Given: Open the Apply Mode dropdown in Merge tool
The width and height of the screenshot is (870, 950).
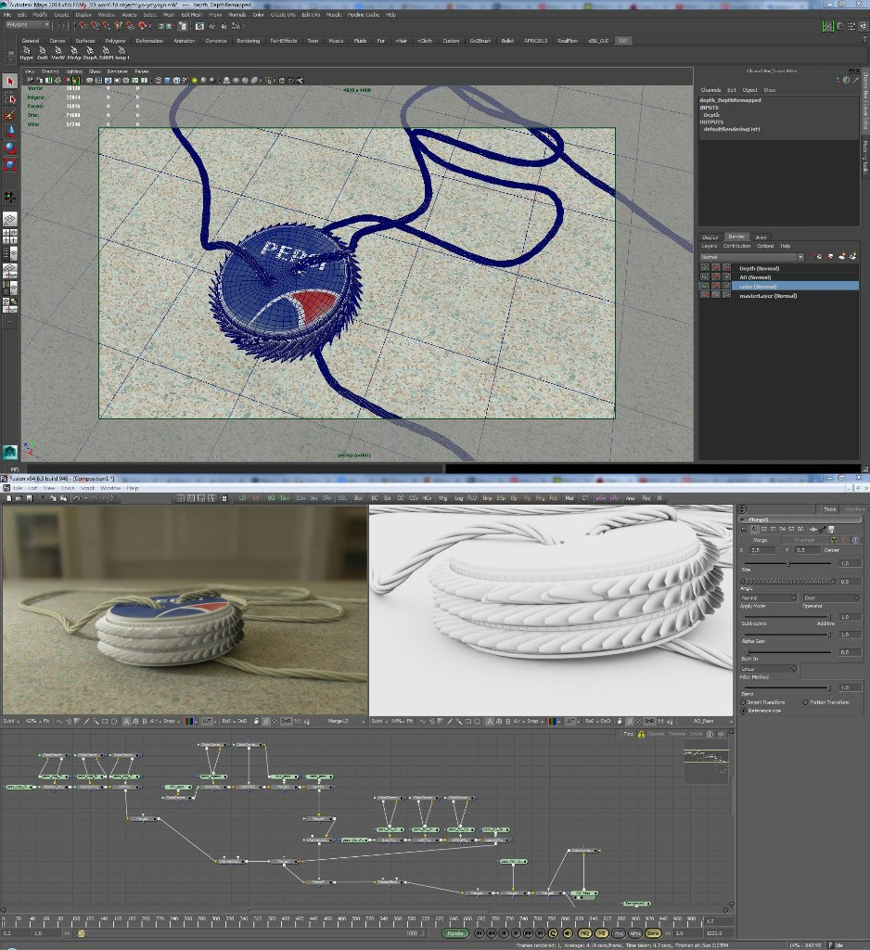Looking at the screenshot, I should [x=769, y=598].
